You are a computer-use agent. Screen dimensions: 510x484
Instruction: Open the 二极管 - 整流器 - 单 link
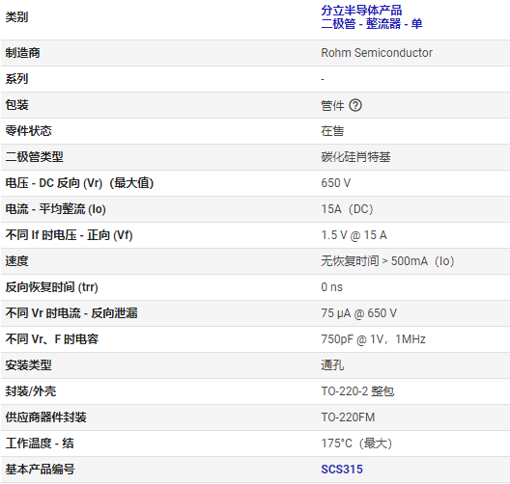[x=372, y=24]
